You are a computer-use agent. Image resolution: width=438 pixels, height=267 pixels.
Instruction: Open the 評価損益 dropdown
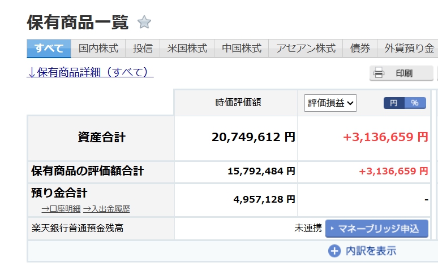(330, 103)
